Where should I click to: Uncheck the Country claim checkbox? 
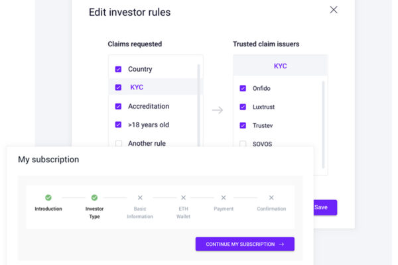pos(118,69)
